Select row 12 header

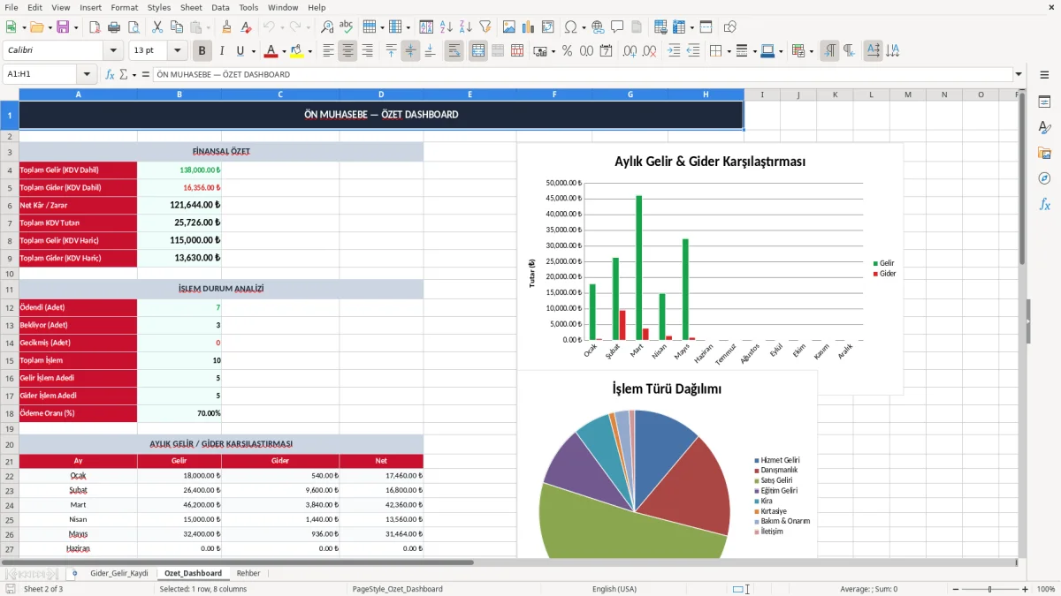pos(10,307)
